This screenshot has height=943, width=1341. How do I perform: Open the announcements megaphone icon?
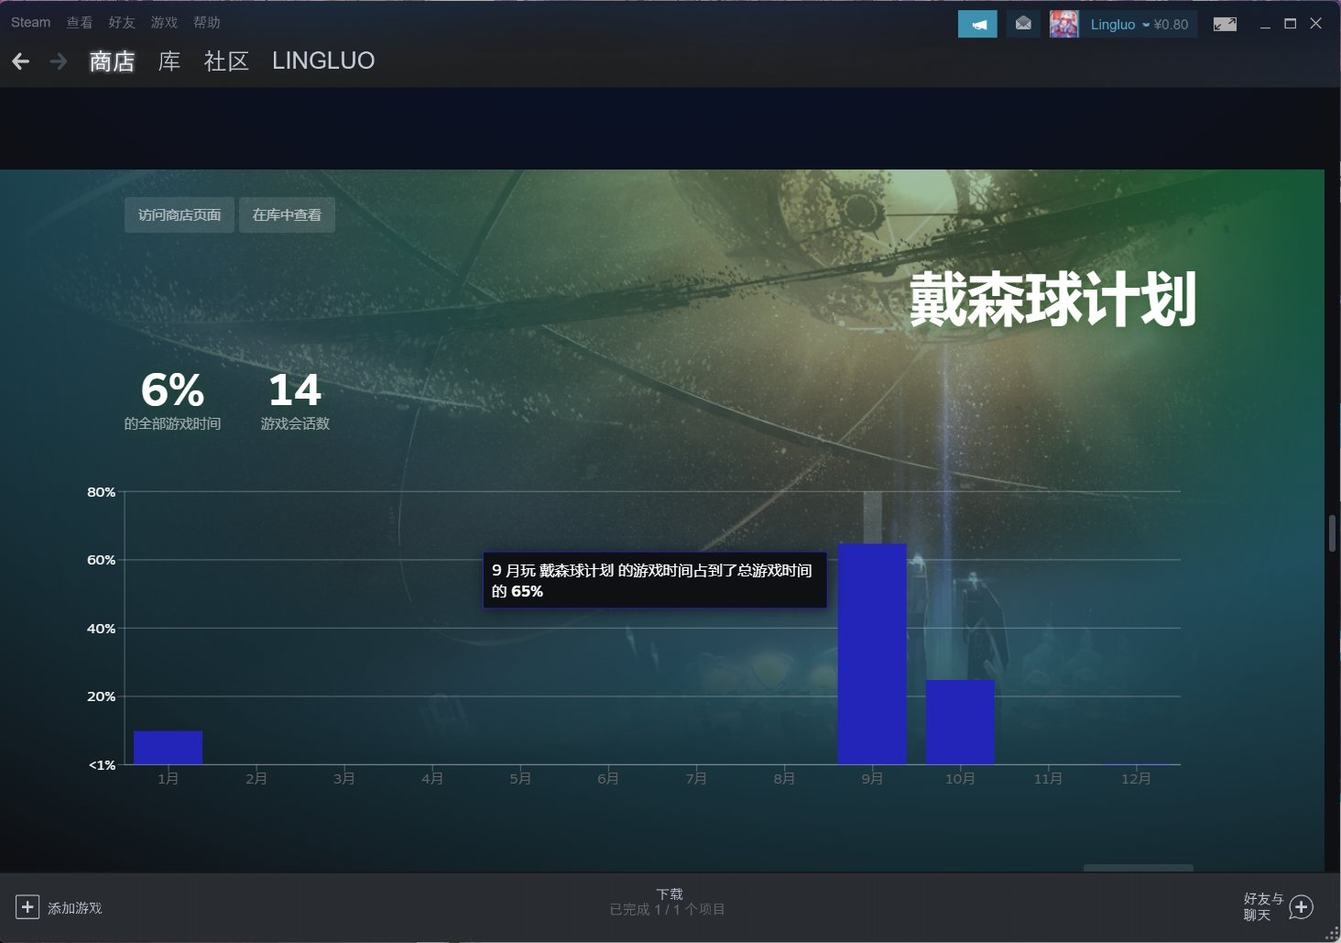point(977,24)
